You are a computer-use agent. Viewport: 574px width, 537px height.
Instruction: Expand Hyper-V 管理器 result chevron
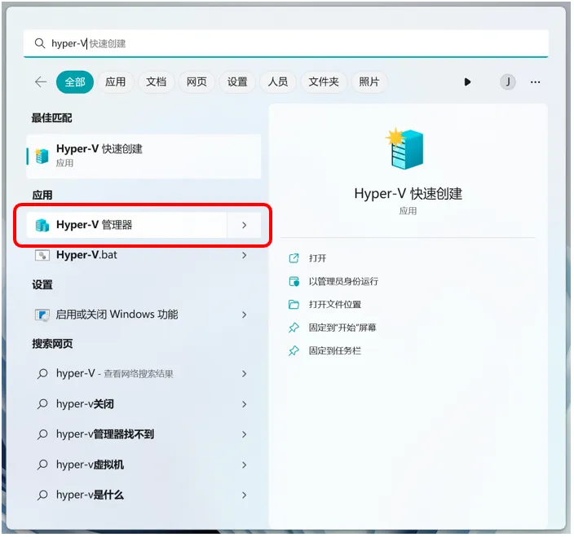(244, 225)
